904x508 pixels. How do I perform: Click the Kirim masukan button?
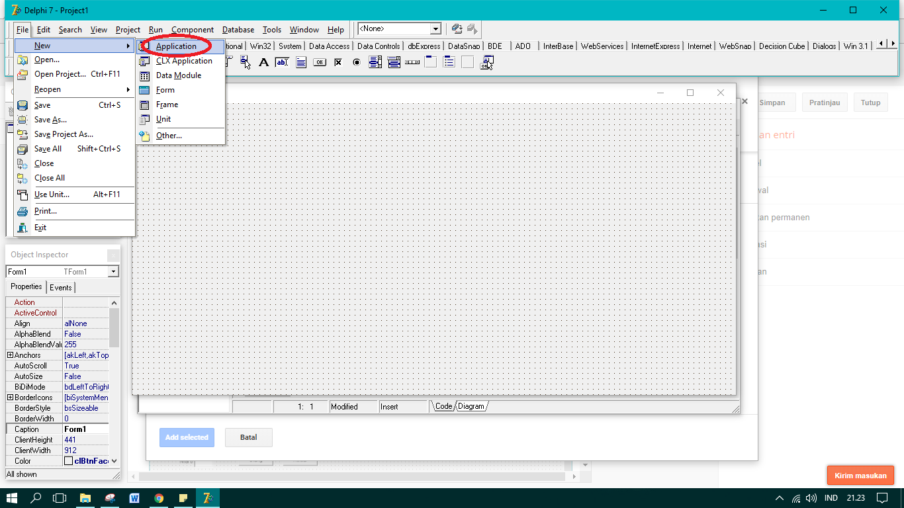(860, 476)
